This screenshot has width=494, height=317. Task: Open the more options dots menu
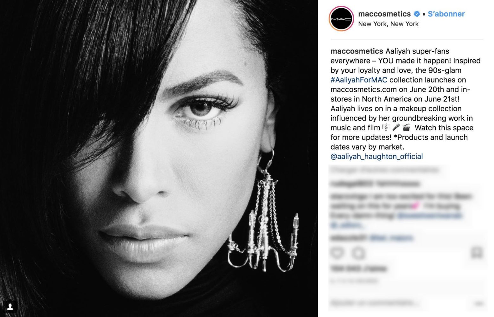(478, 303)
